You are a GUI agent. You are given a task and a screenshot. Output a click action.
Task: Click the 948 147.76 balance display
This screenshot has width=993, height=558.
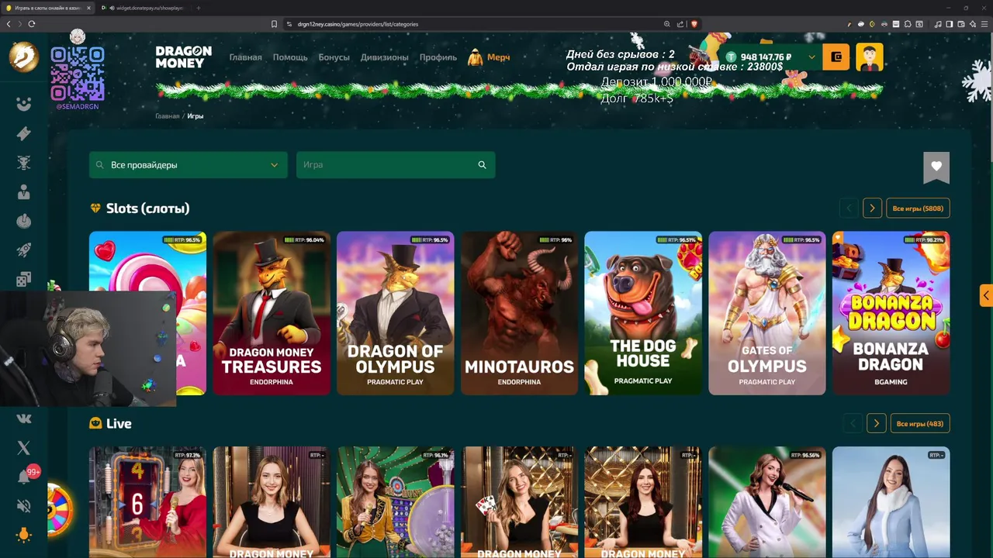[765, 57]
